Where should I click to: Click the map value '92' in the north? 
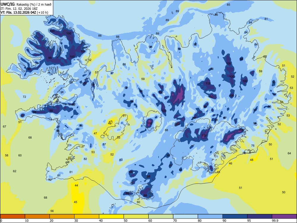pyautogui.click(x=195, y=44)
